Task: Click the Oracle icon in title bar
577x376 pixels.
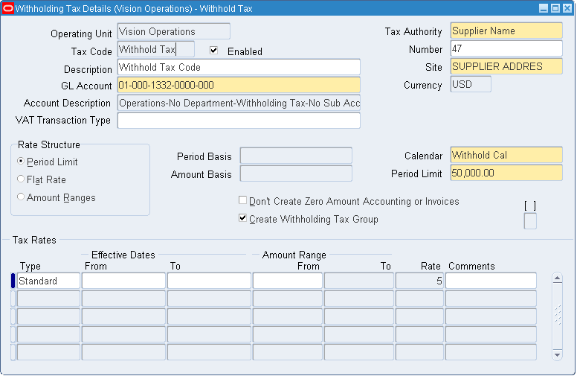Action: (x=8, y=8)
